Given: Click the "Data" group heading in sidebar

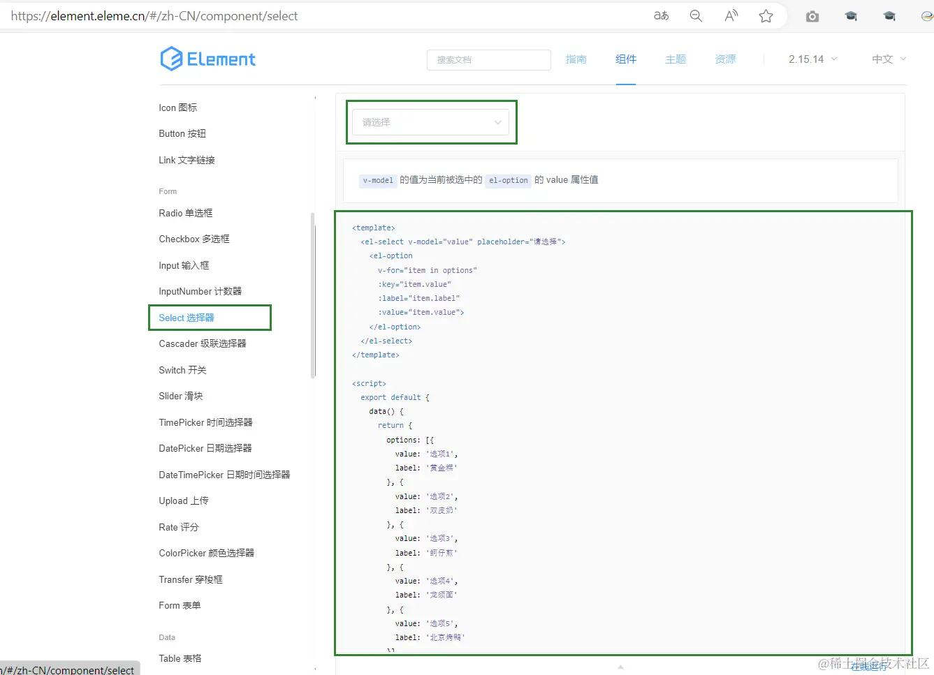Looking at the screenshot, I should click(x=167, y=637).
